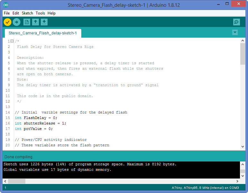Upload the sketch with the arrow button
The image size is (248, 193).
coord(17,22)
